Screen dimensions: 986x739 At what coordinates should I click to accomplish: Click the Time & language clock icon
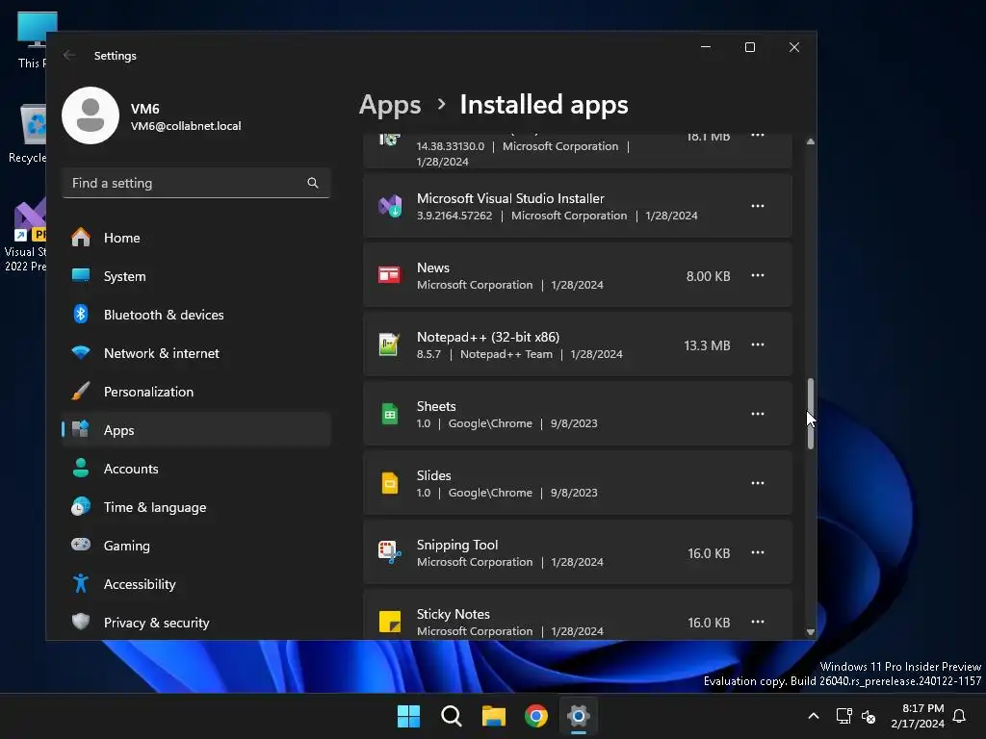pos(81,506)
